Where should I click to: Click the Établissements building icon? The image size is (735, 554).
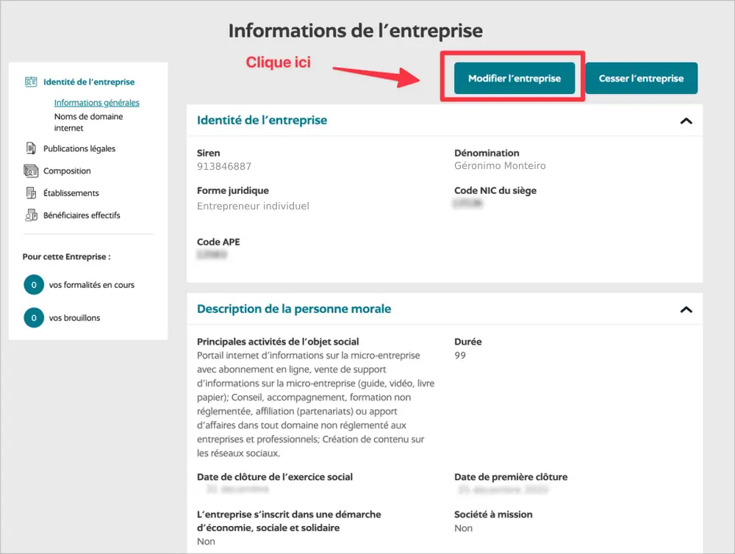tap(31, 193)
